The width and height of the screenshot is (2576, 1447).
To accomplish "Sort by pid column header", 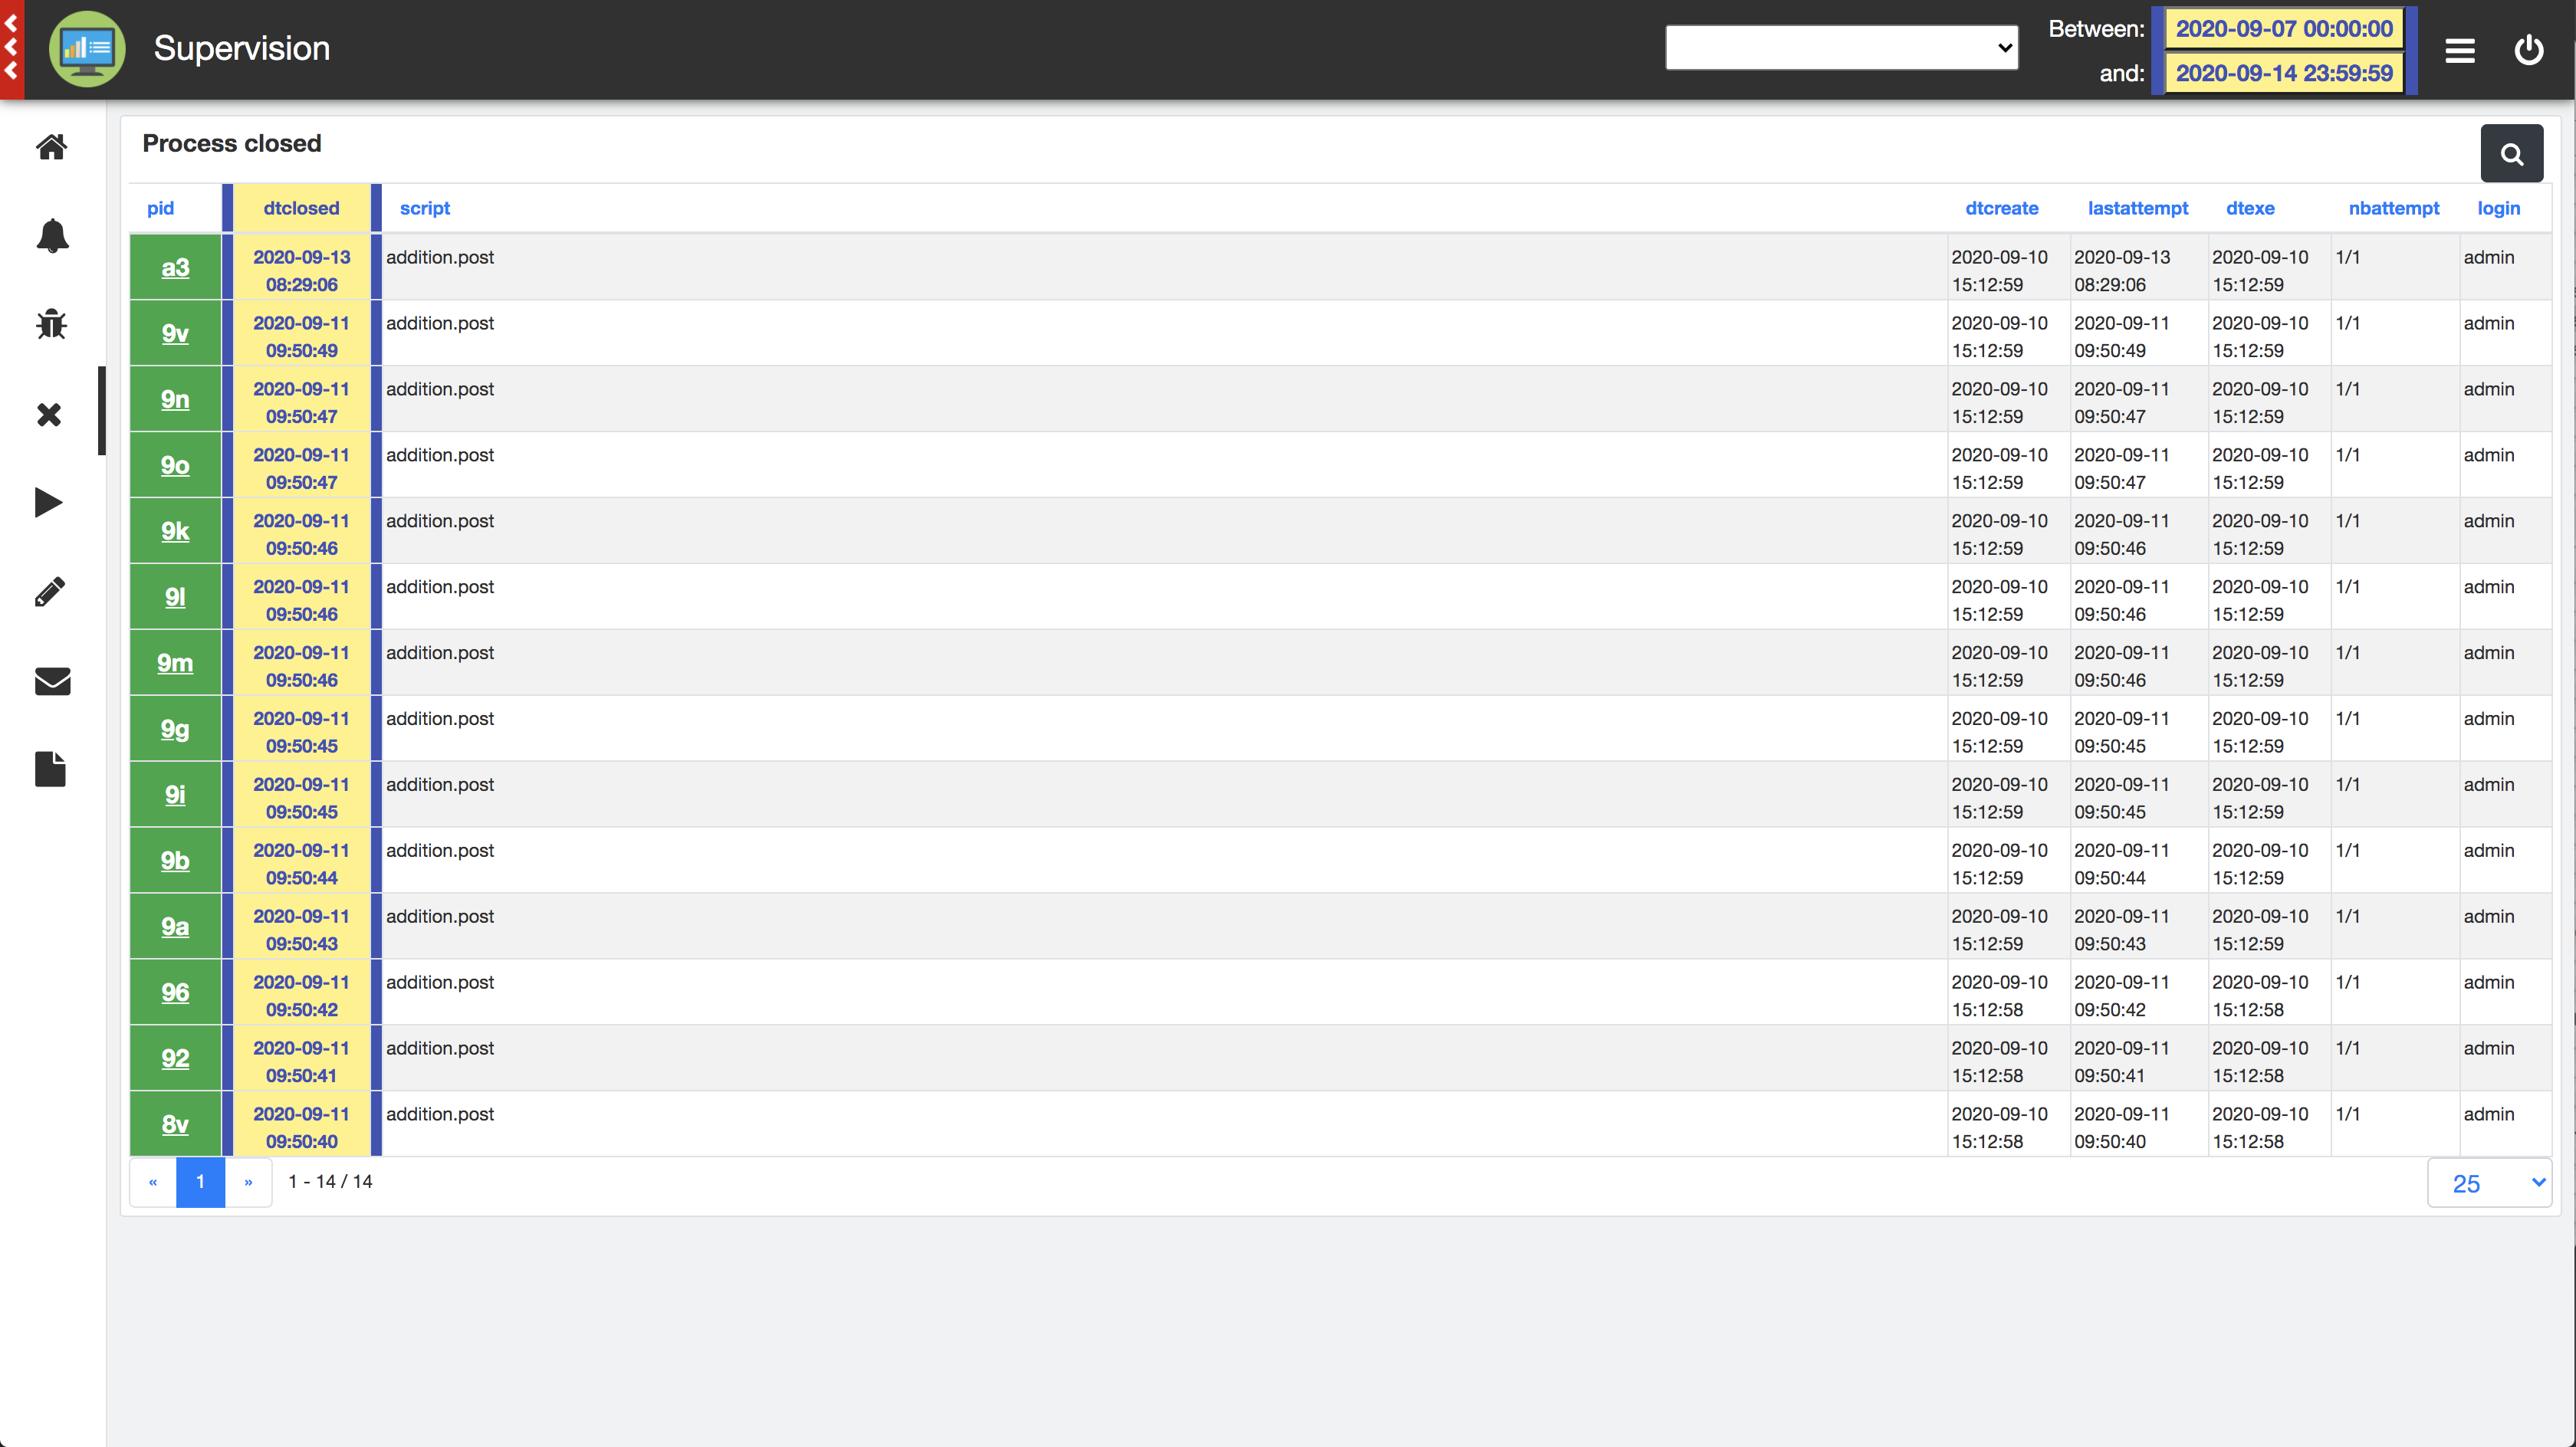I will pyautogui.click(x=160, y=208).
